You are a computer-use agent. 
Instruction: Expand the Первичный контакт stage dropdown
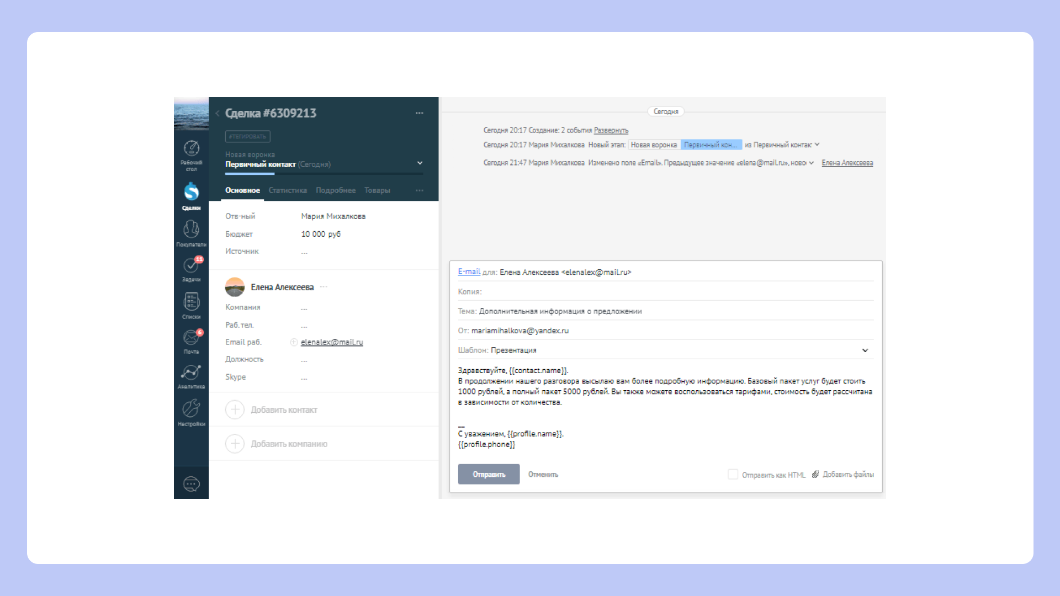pyautogui.click(x=420, y=163)
